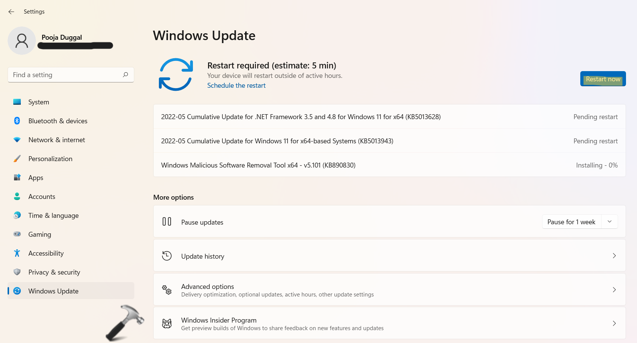Select Time & language in sidebar
The width and height of the screenshot is (637, 343).
(53, 216)
